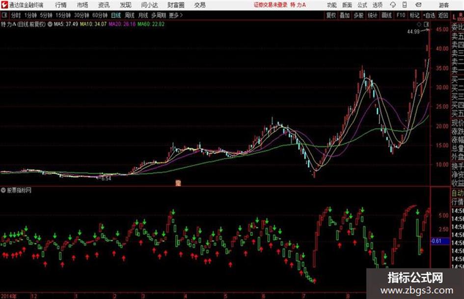Image resolution: width=464 pixels, height=299 pixels.
Task: Click the MA60: 22.82 label
Action: tap(151, 24)
